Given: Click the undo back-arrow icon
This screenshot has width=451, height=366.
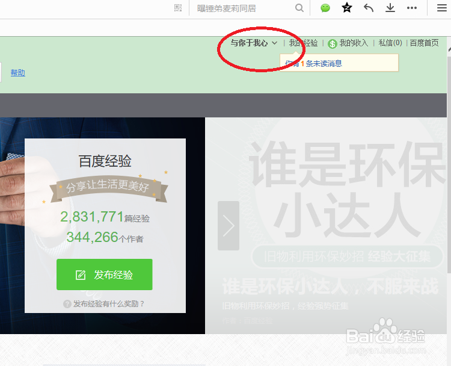Looking at the screenshot, I should coord(369,8).
